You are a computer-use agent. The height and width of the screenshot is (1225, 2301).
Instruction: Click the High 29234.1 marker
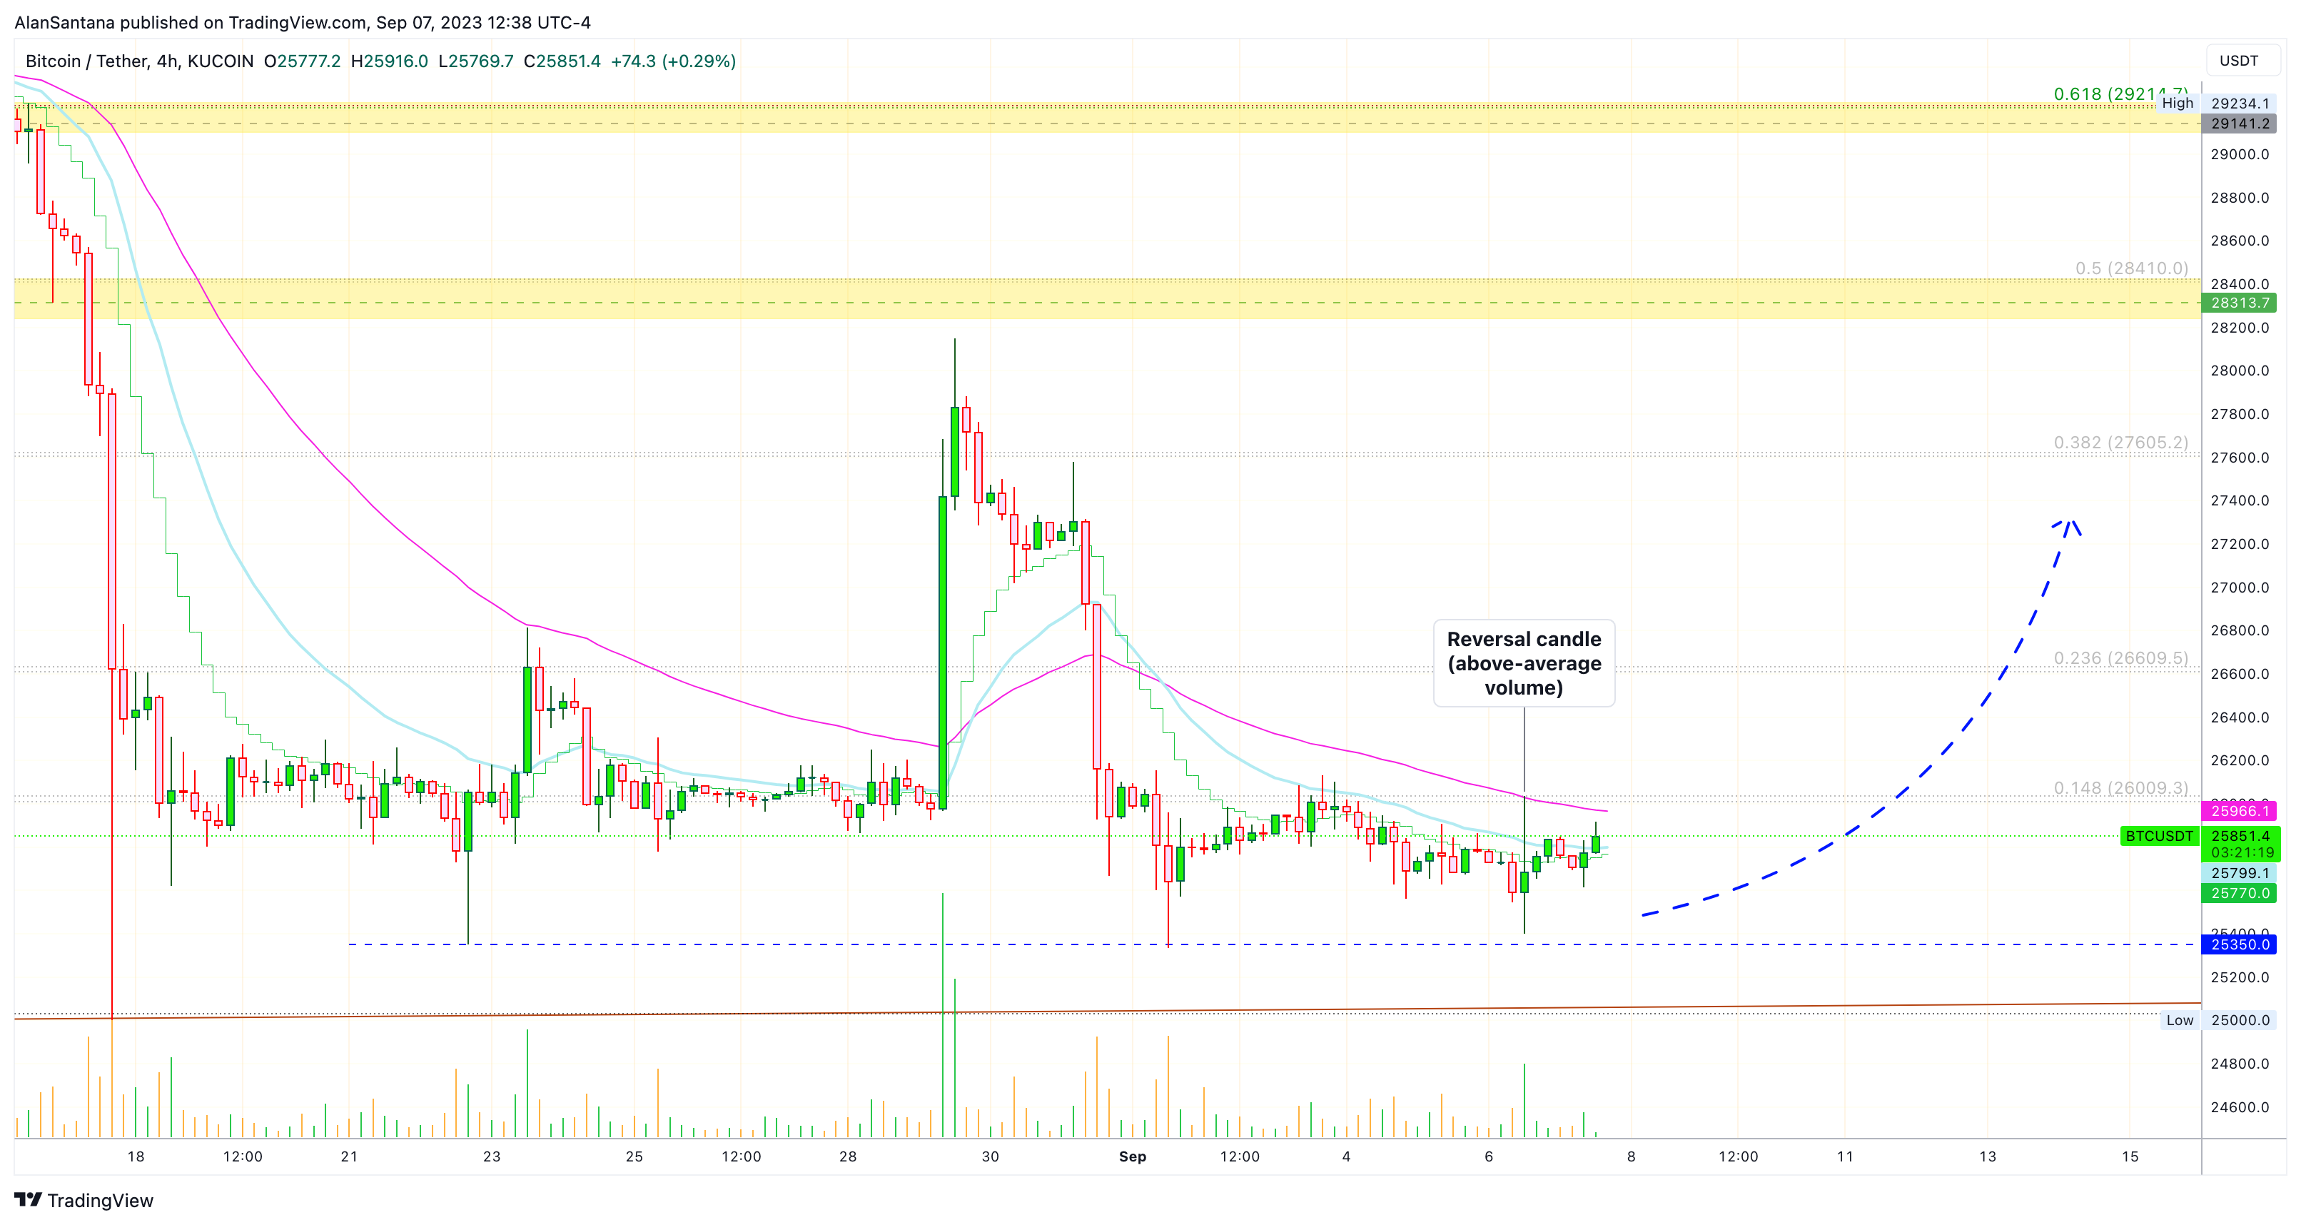coord(2215,103)
